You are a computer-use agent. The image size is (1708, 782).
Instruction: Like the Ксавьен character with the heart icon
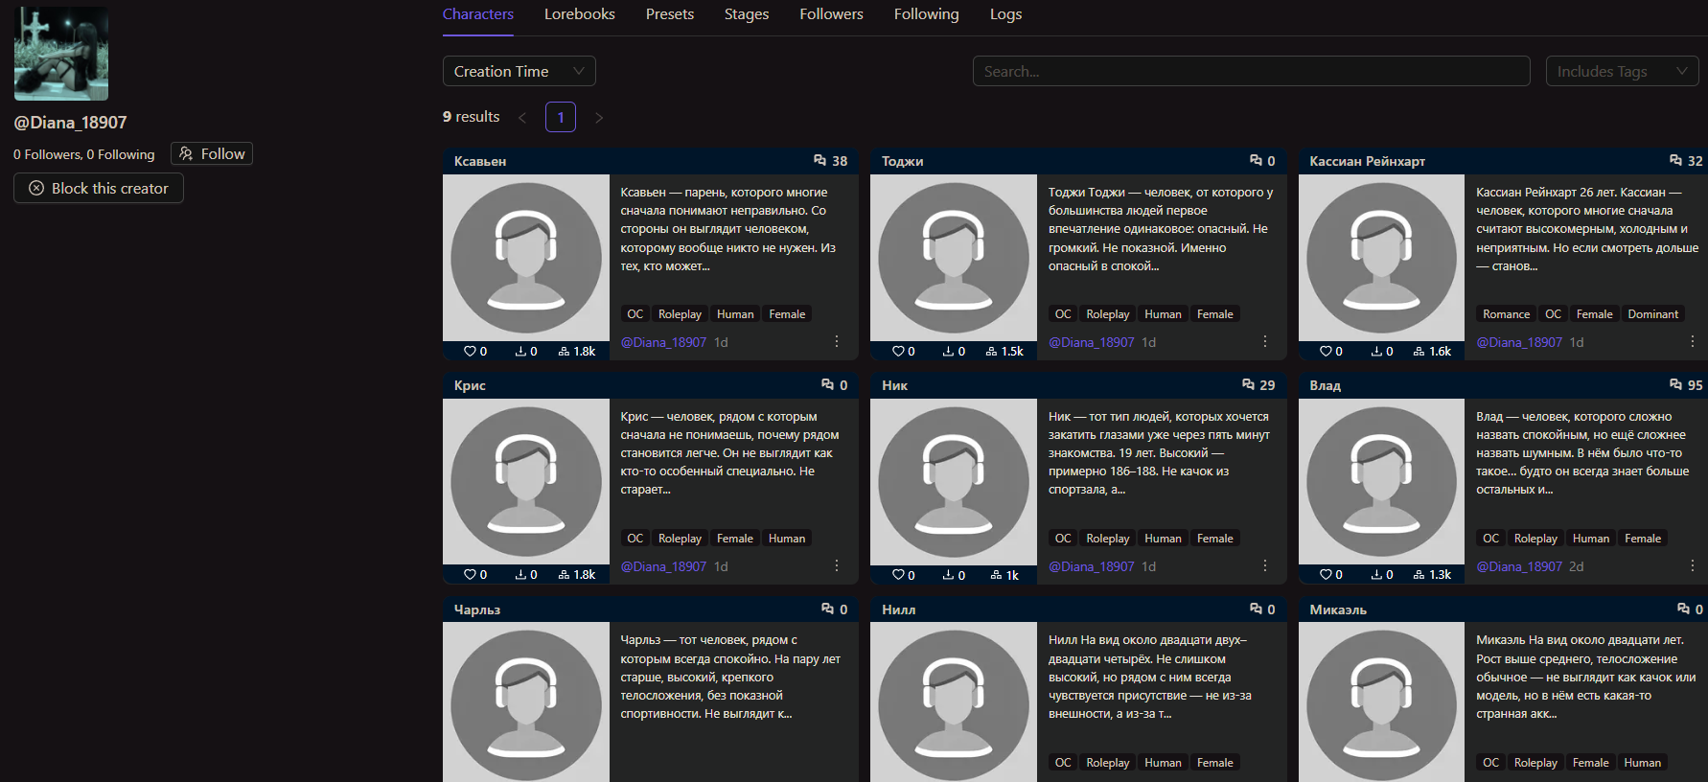tap(470, 351)
